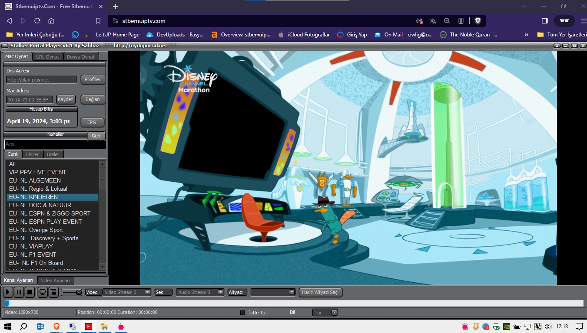Image resolution: width=587 pixels, height=333 pixels.
Task: Open the tab search chevron in title bar
Action: (x=524, y=6)
